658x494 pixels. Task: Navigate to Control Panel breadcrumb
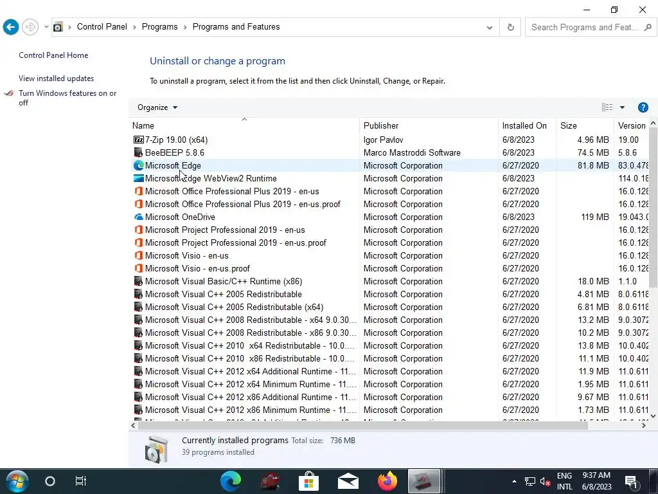[102, 27]
